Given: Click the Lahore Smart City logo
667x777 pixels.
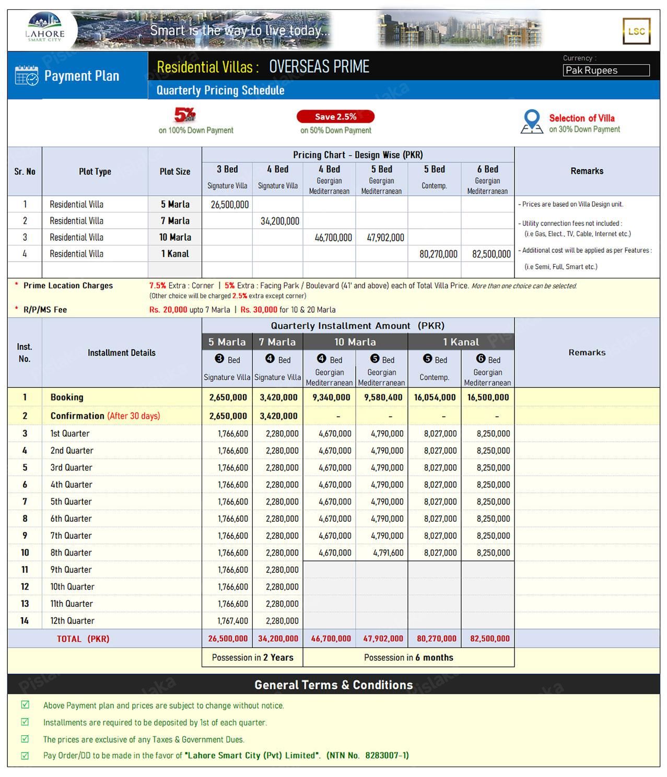Looking at the screenshot, I should pyautogui.click(x=45, y=29).
